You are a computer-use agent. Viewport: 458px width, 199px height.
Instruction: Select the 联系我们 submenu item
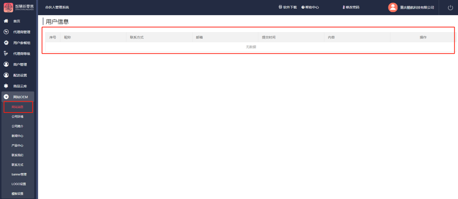click(x=17, y=155)
